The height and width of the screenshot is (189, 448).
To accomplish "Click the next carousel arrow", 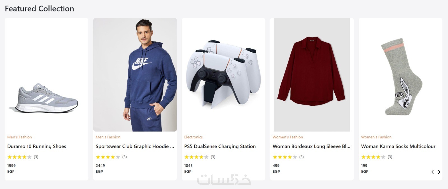I will [x=439, y=172].
